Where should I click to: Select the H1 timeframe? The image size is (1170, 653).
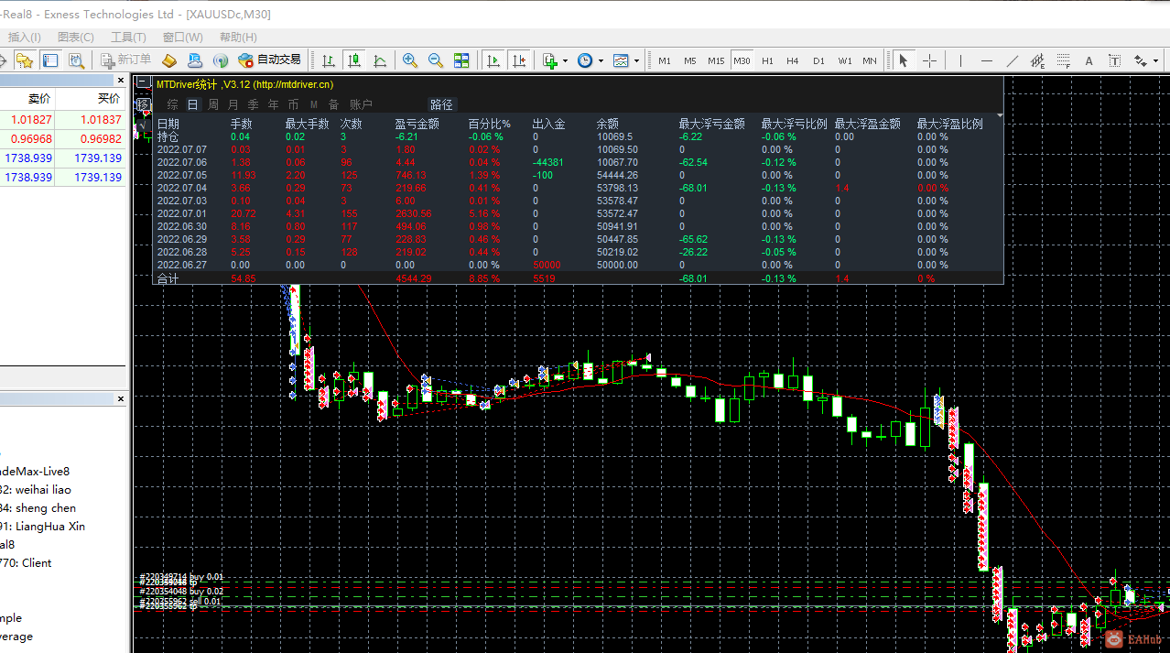[x=767, y=60]
